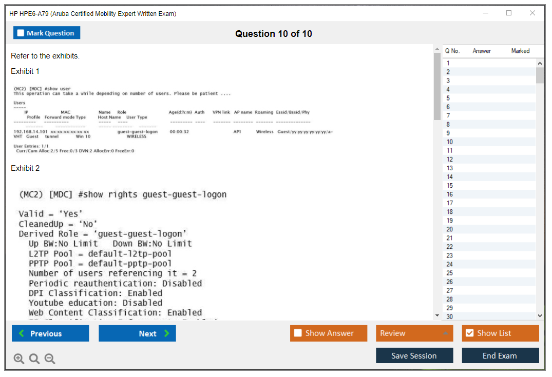Screen dimensions: 552x377
Task: Click the Answer column header
Action: [481, 51]
